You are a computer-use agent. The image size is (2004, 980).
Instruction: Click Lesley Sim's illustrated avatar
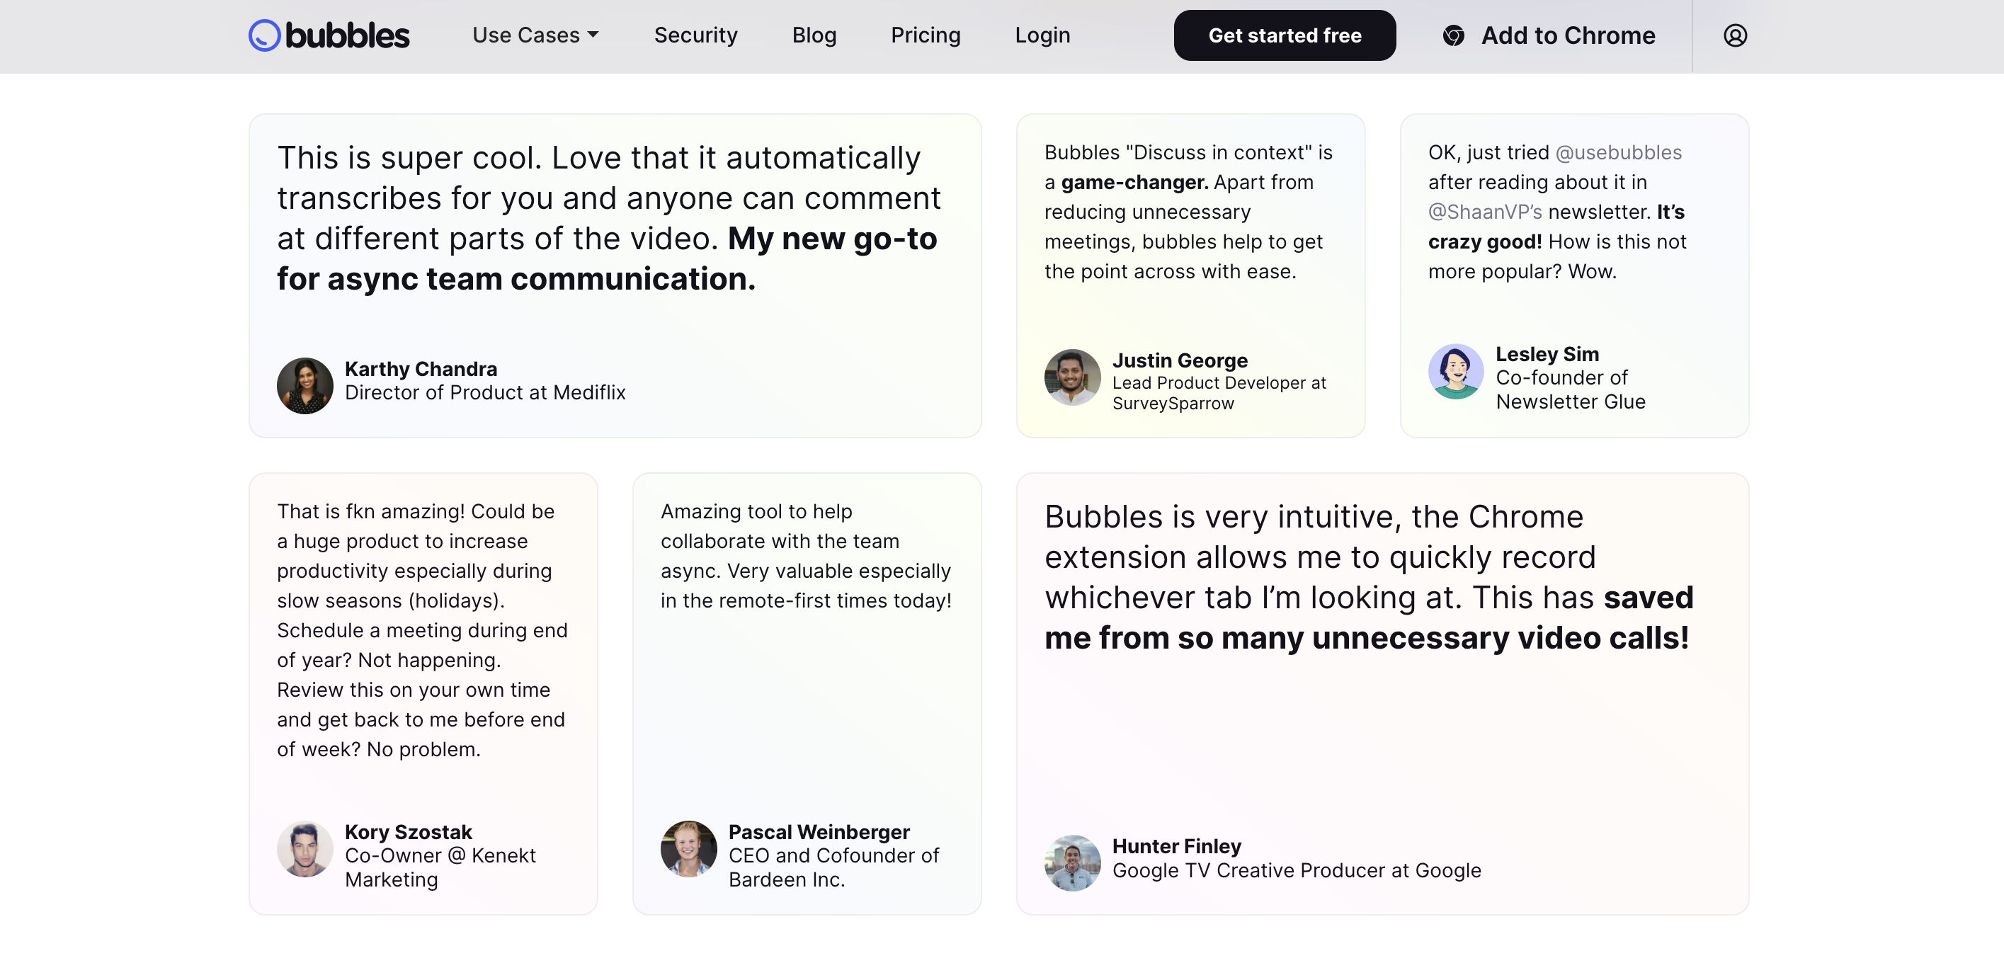1455,372
